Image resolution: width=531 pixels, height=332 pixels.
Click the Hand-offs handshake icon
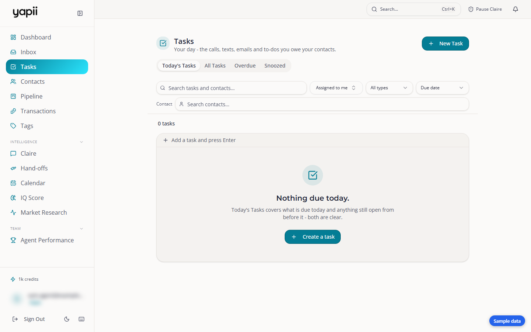click(x=13, y=168)
